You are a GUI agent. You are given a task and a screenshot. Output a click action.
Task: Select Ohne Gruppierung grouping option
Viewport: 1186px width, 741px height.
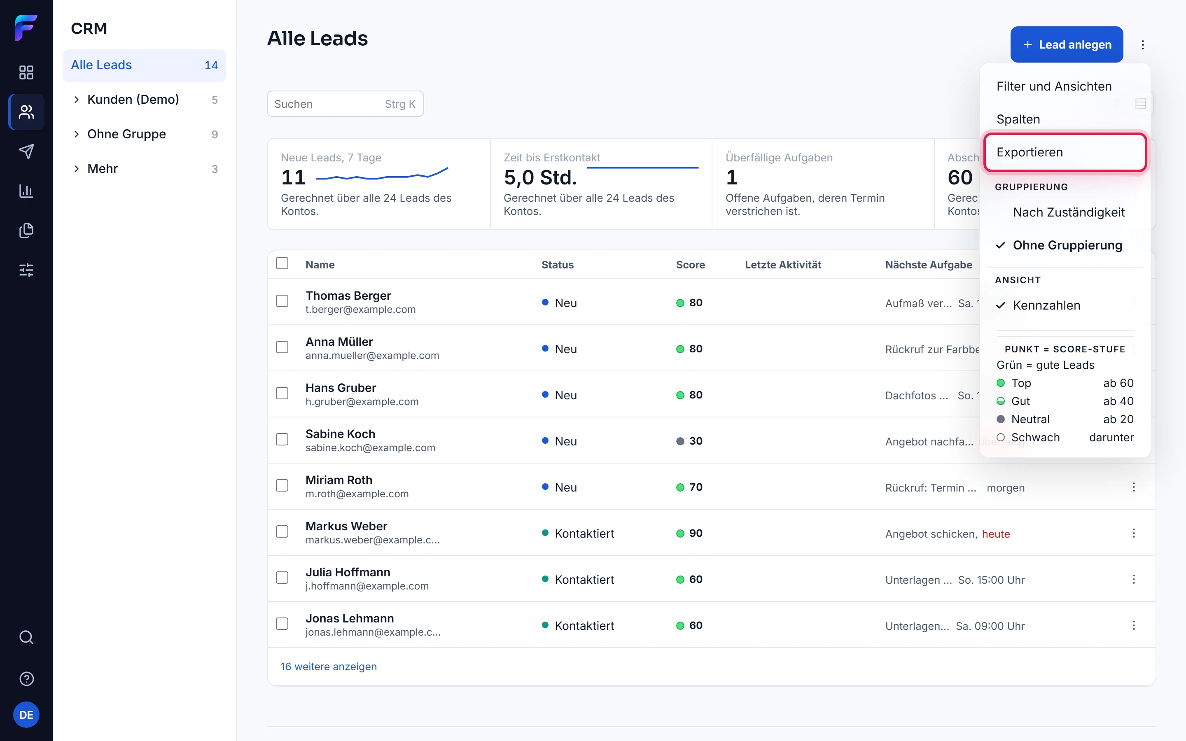(1065, 245)
